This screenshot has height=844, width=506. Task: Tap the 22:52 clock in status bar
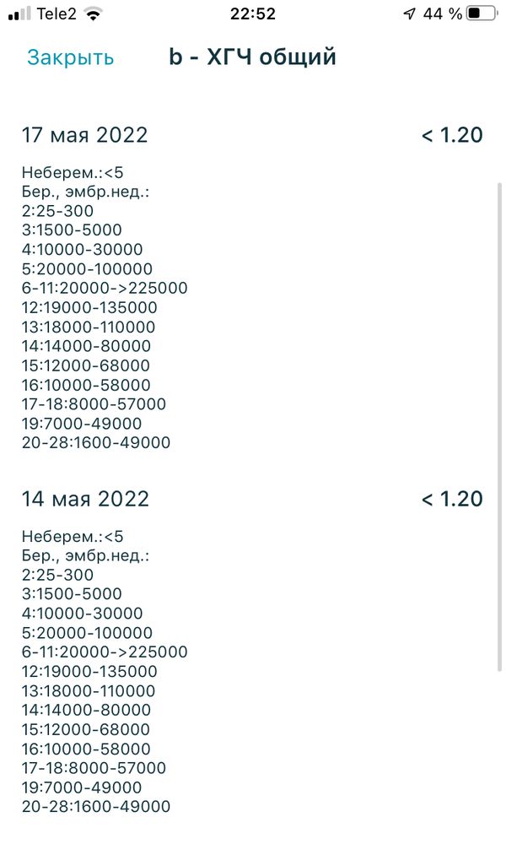coord(252,14)
